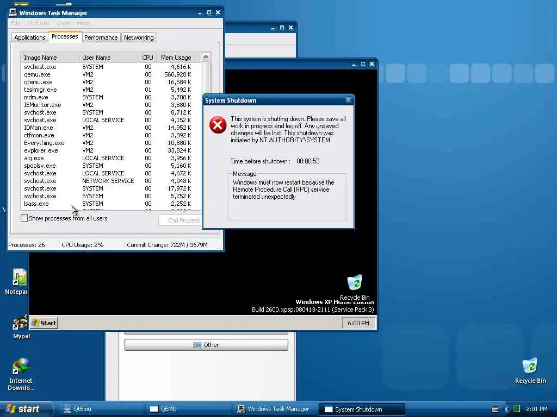
Task: Click the process list scroll up arrow
Action: [x=206, y=57]
